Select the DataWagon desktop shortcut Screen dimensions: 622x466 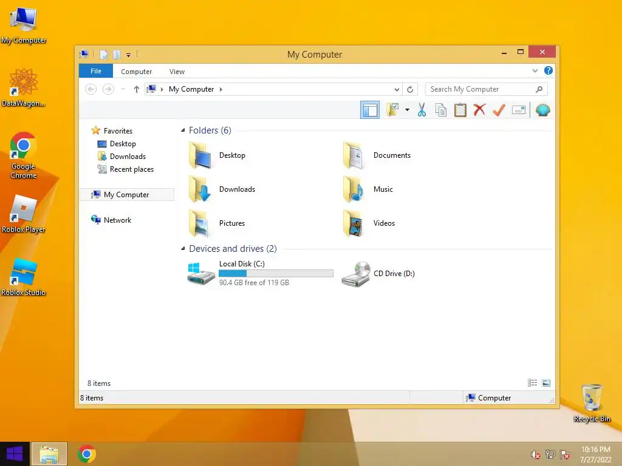(x=24, y=87)
